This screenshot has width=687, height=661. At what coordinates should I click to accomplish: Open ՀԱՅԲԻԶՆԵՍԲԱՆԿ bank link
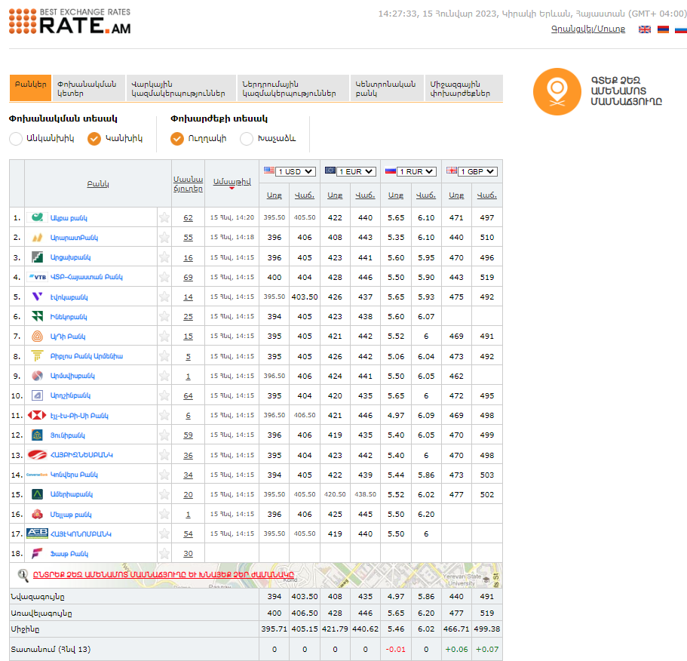click(x=81, y=455)
